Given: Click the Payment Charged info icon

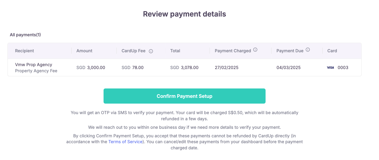Looking at the screenshot, I should [x=255, y=50].
